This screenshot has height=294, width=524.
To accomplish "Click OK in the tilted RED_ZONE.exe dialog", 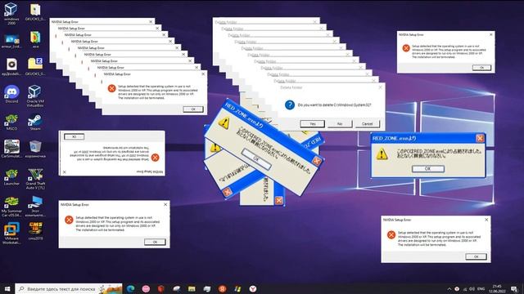I will (256, 159).
